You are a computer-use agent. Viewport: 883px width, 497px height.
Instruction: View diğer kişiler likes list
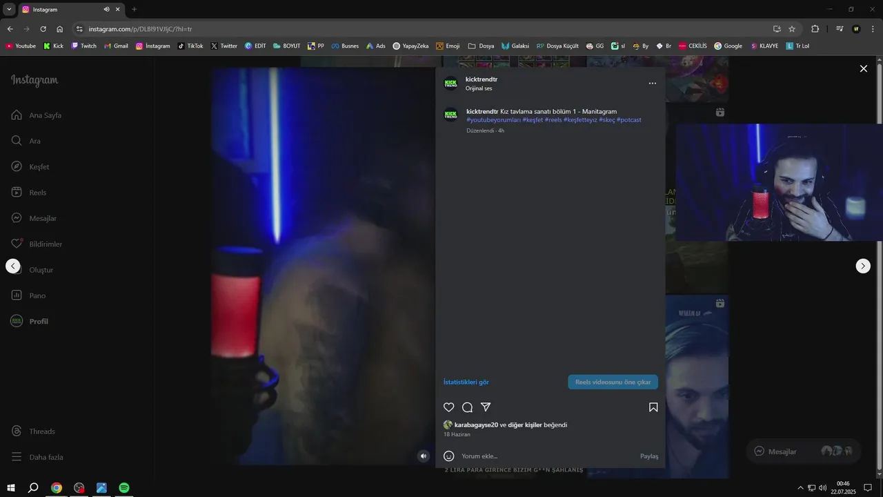pos(525,425)
